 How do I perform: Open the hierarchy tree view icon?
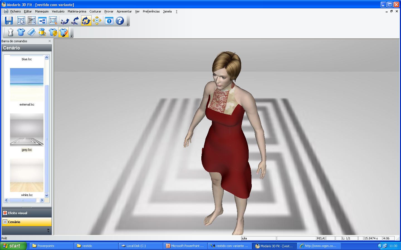pos(42,21)
